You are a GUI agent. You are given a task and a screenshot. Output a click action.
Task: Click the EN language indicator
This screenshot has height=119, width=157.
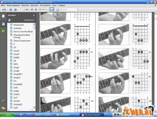109,115
